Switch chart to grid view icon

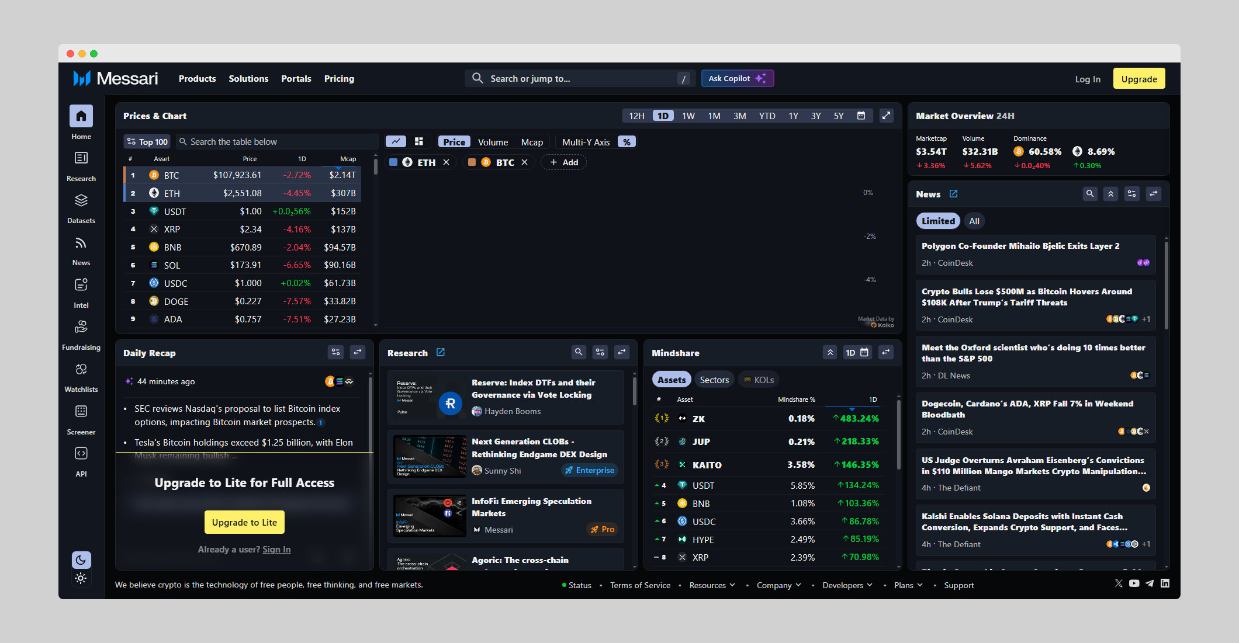pos(418,142)
